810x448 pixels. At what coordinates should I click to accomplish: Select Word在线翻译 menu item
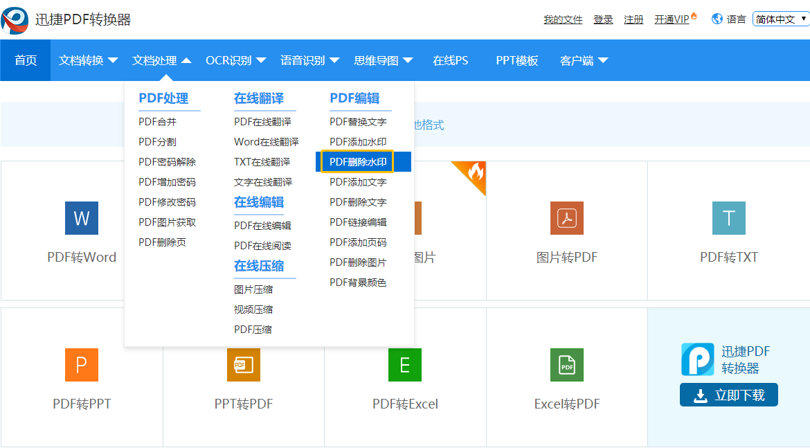coord(267,141)
